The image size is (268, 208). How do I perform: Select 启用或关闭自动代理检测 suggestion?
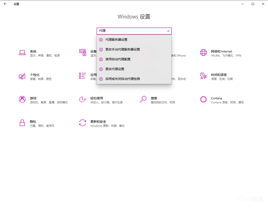point(134,79)
